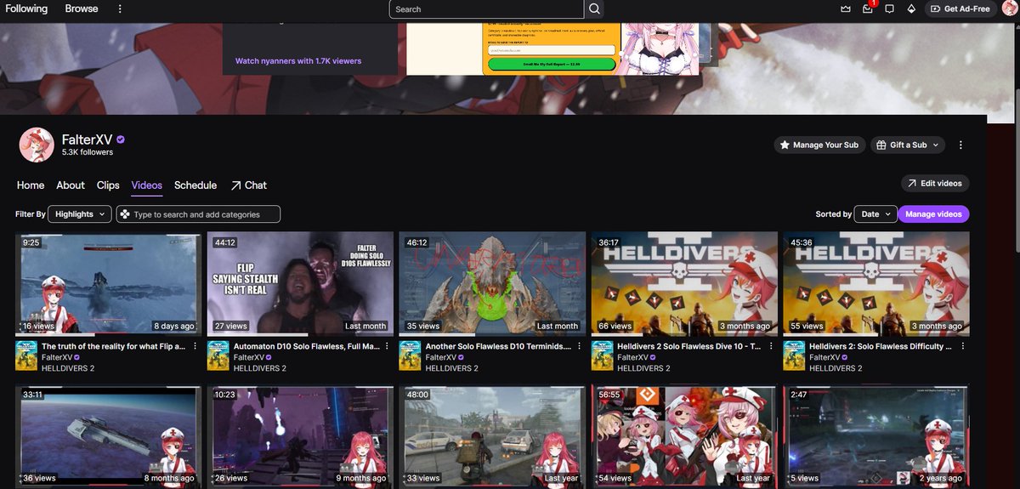Open the 10:23 video thumbnail
The image size is (1020, 489).
(300, 437)
